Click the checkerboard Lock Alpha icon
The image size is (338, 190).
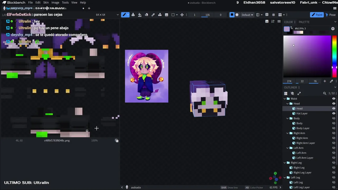267,15
